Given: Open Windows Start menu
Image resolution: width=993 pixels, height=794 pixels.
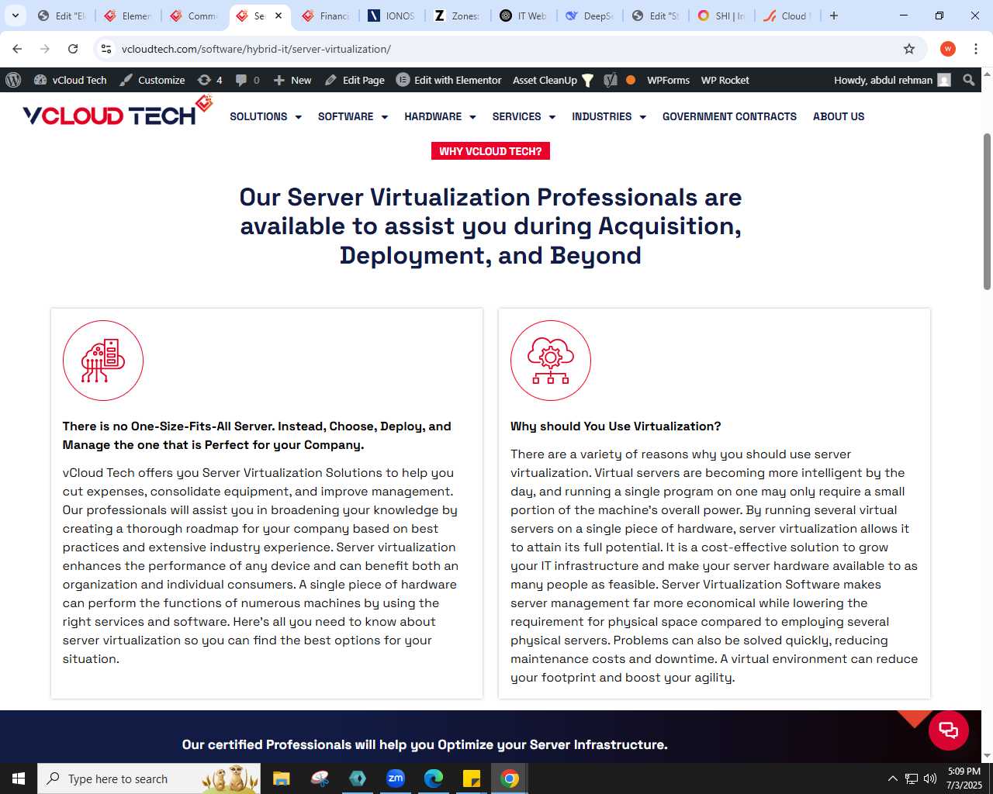Looking at the screenshot, I should coord(19,778).
